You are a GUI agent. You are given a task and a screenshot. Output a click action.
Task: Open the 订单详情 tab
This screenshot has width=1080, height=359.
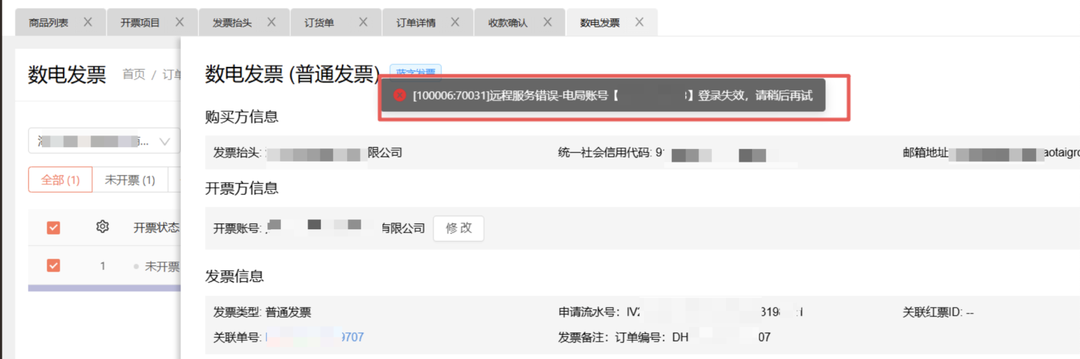coord(416,23)
